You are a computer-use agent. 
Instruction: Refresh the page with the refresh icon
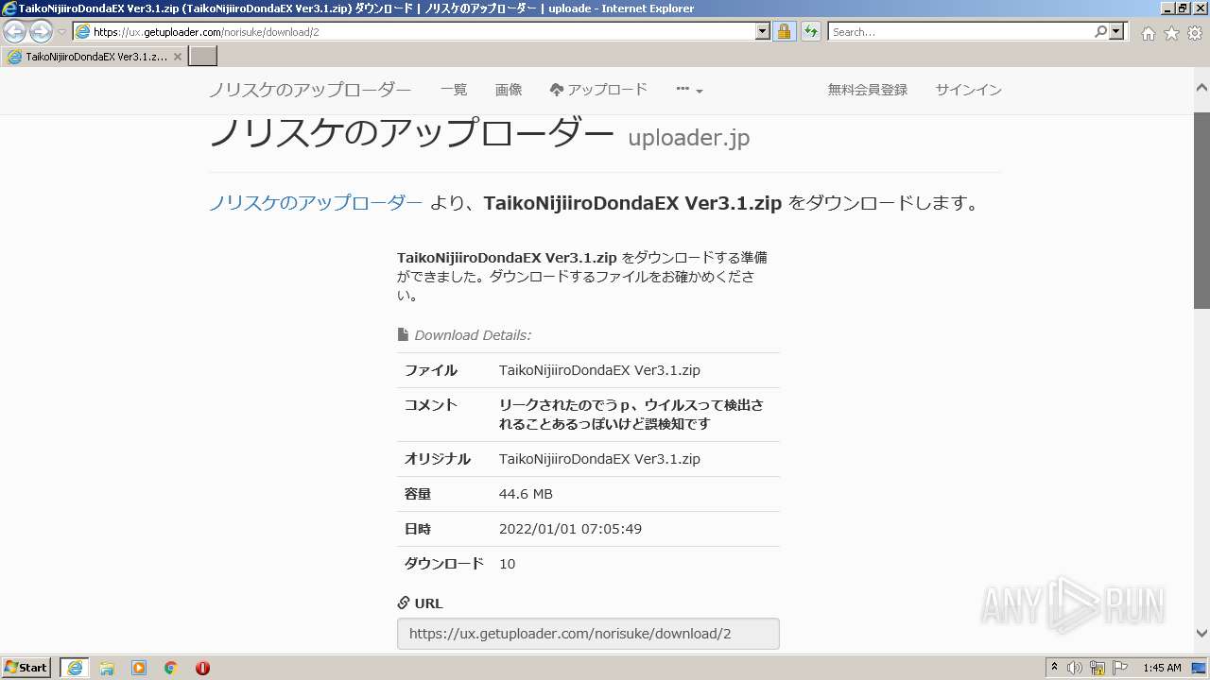pos(810,31)
